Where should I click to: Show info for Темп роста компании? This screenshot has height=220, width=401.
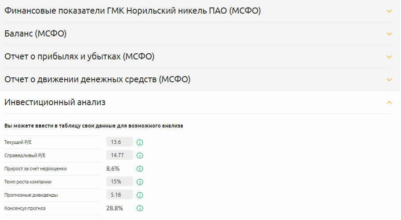[x=140, y=182]
